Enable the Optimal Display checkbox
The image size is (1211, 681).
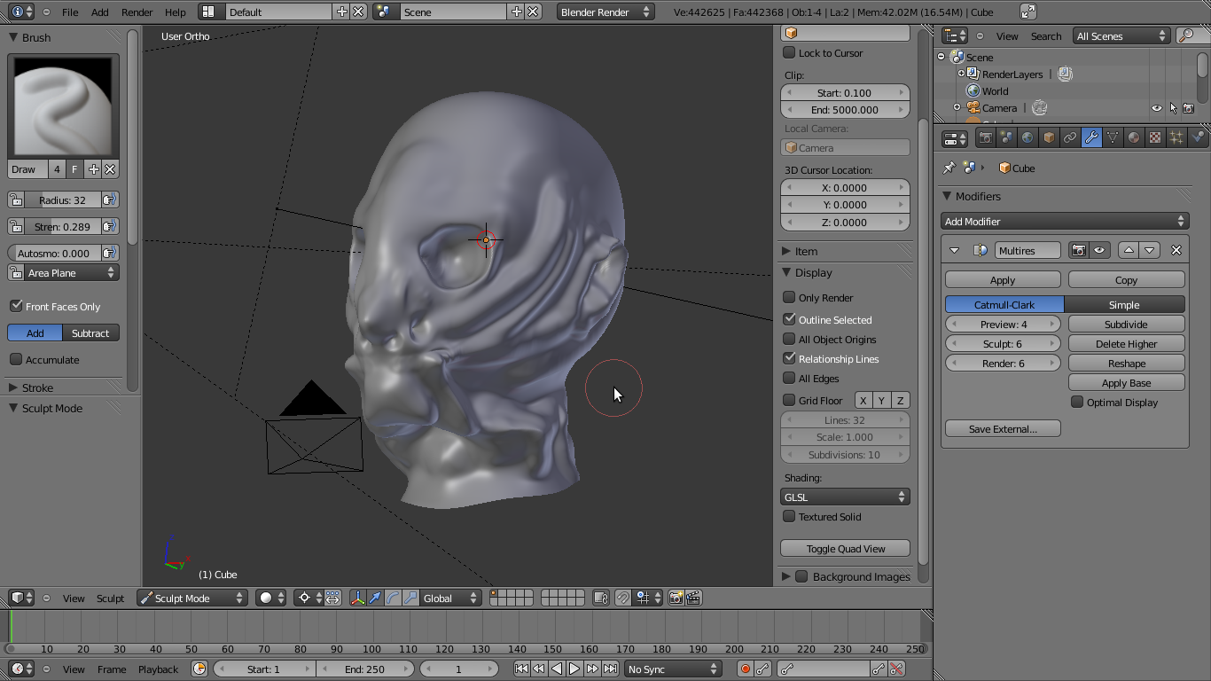coord(1078,403)
